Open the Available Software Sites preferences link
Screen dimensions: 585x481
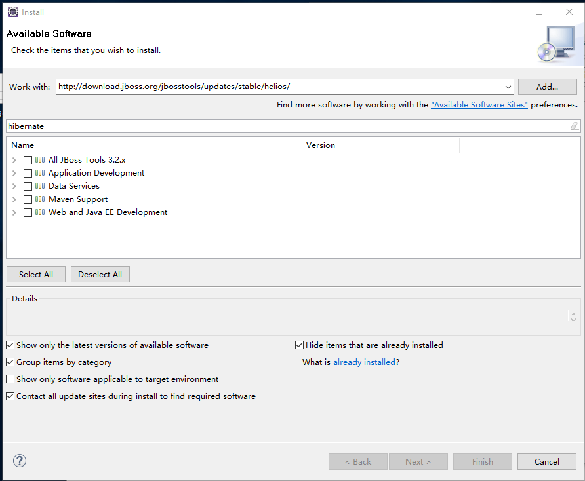(479, 105)
